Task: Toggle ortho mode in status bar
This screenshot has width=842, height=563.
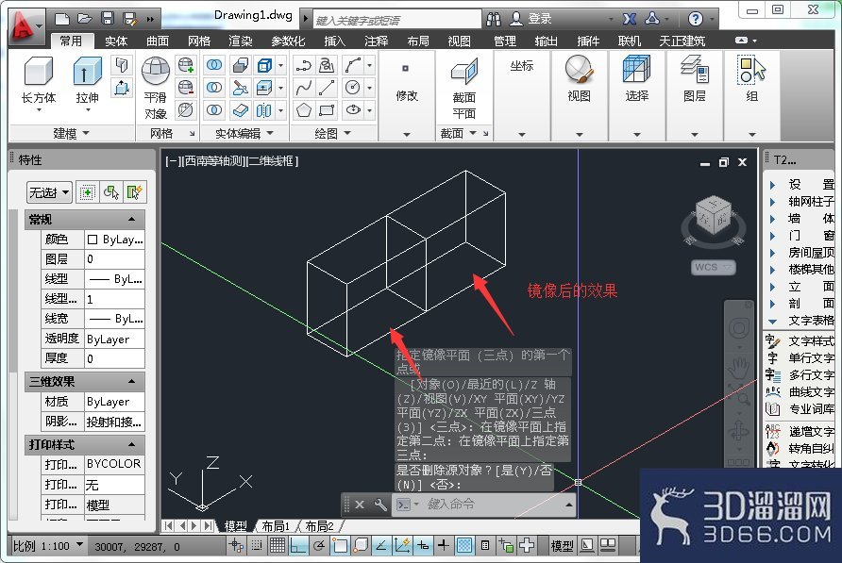Action: tap(298, 546)
